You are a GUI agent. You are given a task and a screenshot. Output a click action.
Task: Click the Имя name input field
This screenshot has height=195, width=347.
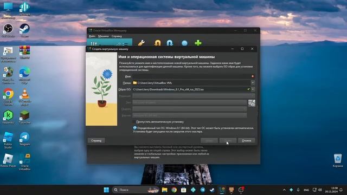click(x=194, y=76)
